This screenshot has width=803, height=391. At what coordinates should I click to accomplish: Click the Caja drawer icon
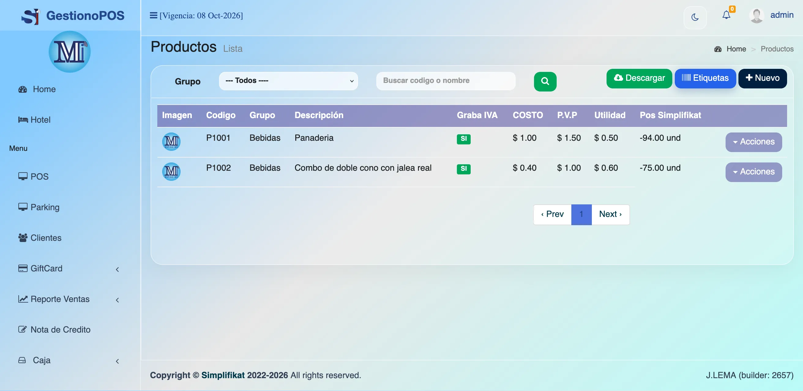[22, 360]
